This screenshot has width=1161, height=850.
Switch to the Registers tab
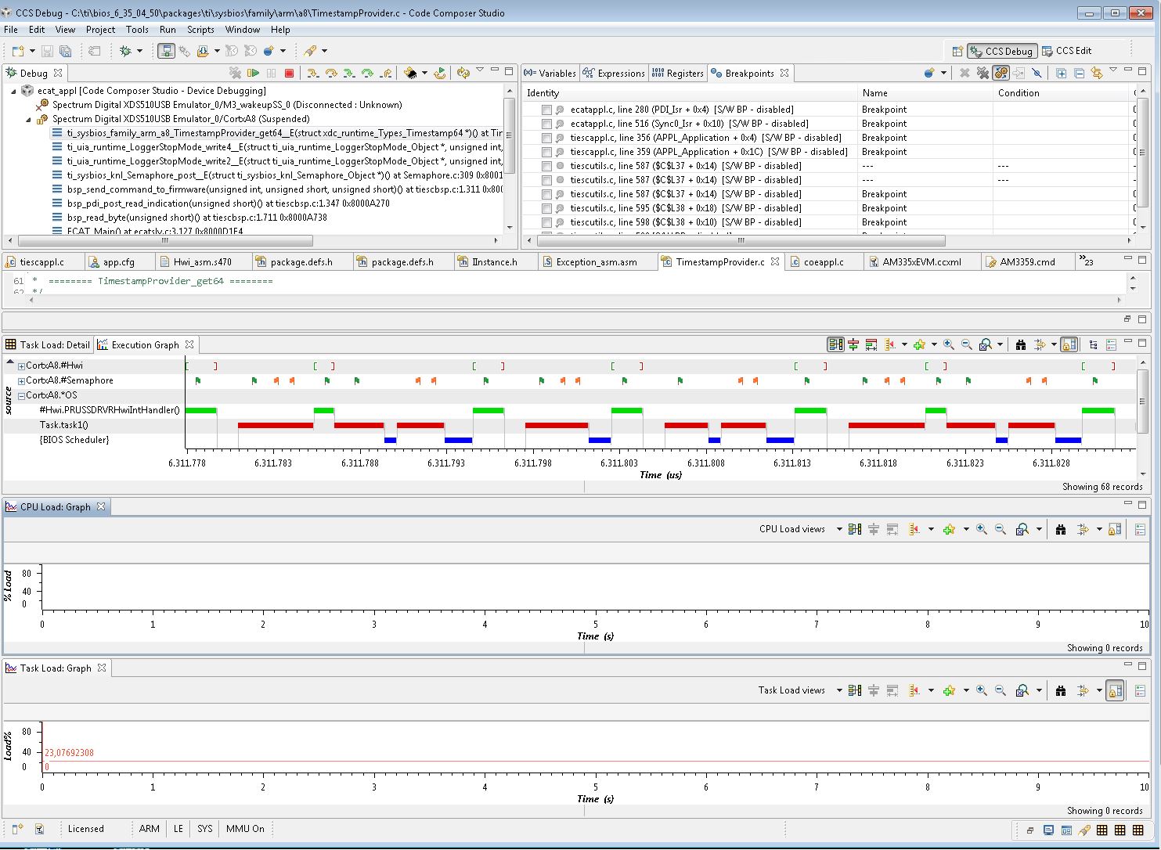click(x=678, y=74)
